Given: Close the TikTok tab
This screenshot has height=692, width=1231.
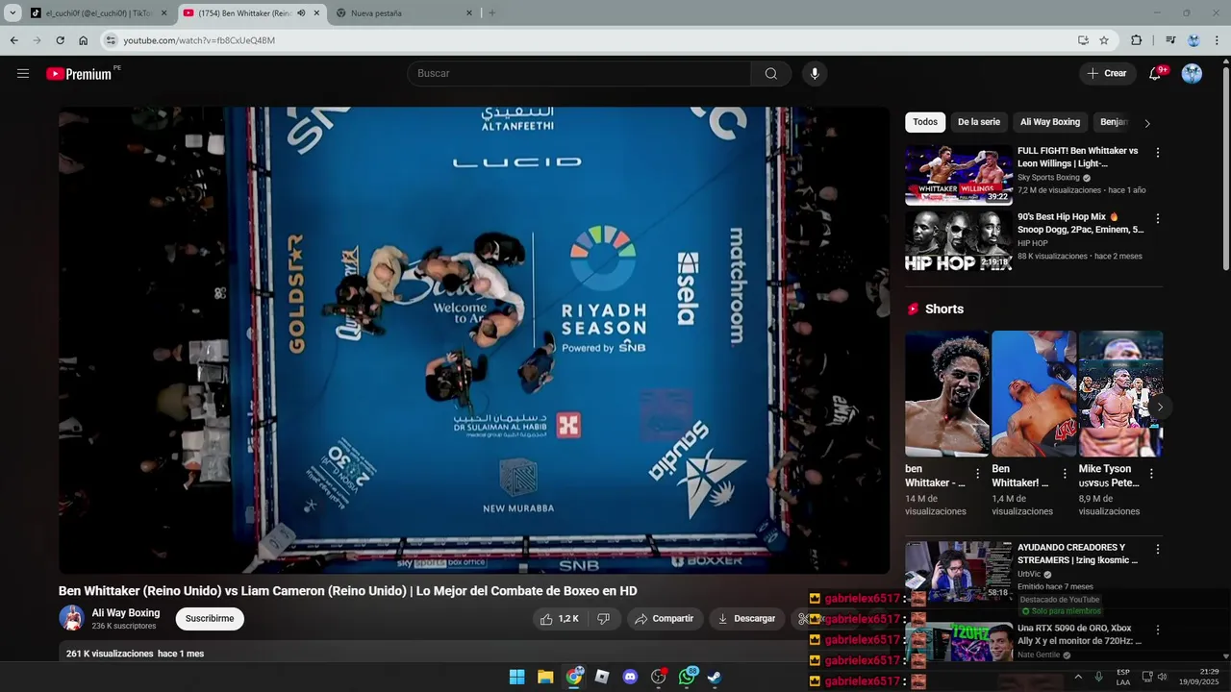Looking at the screenshot, I should pyautogui.click(x=163, y=12).
